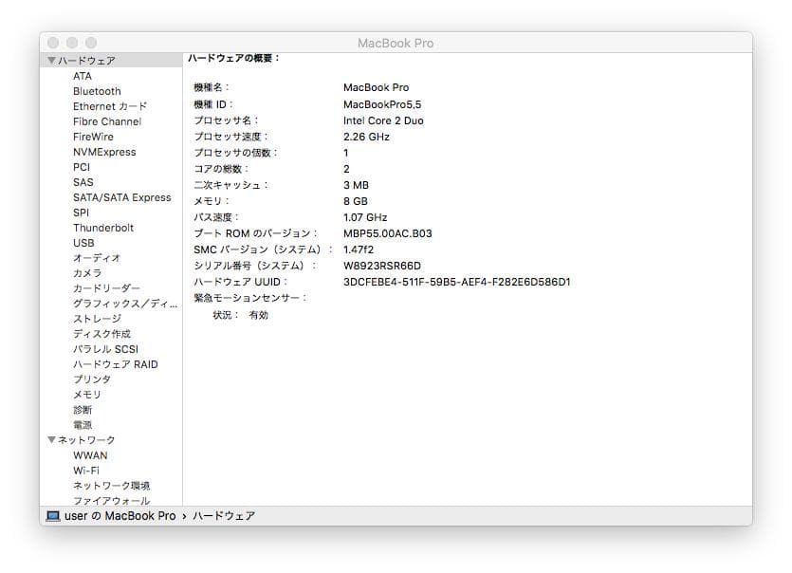Viewport: 792px width, 573px height.
Task: Collapse the ネットワーク section triangle
Action: coord(51,439)
